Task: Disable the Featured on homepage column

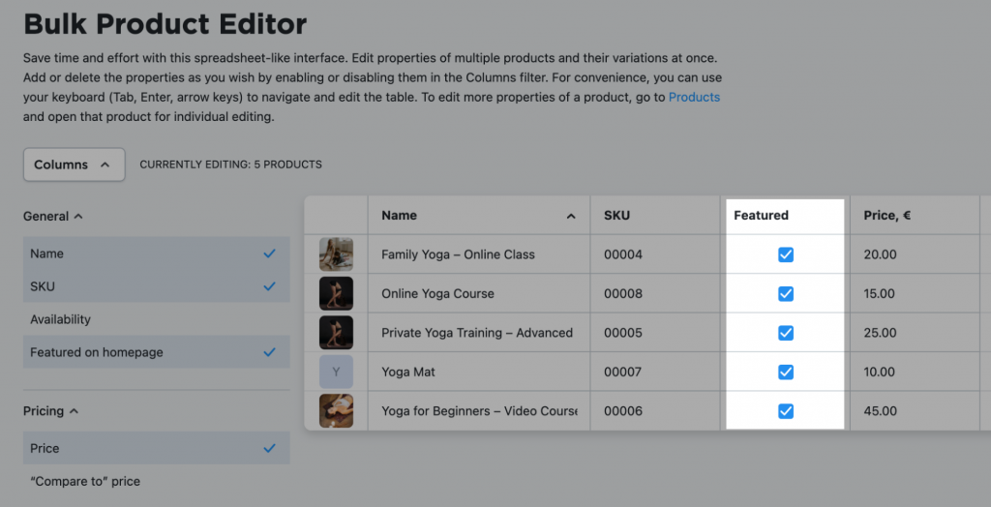Action: click(156, 352)
